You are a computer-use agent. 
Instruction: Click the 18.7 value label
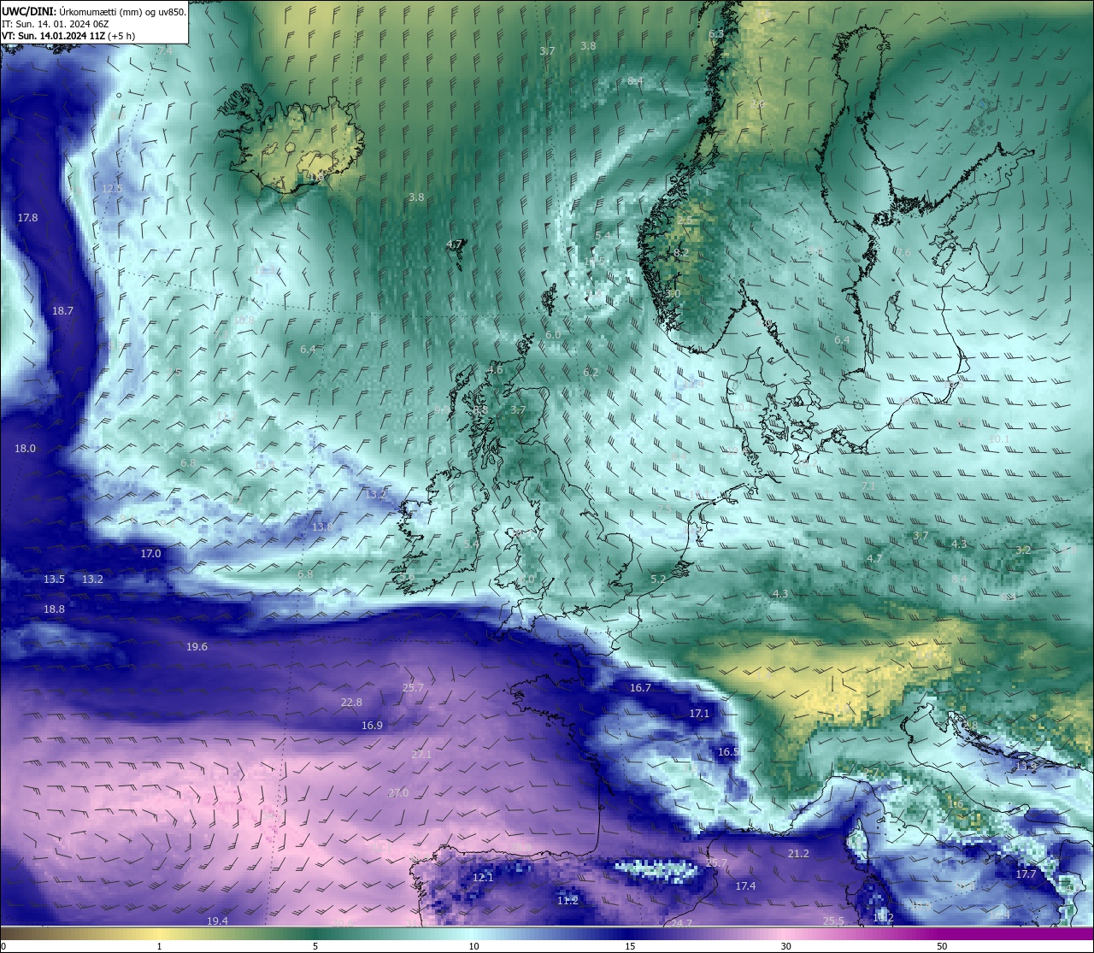point(62,311)
